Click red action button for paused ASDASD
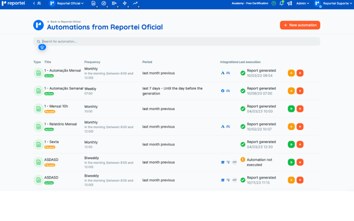Image resolution: width=354 pixels, height=221 pixels. pyautogui.click(x=300, y=162)
